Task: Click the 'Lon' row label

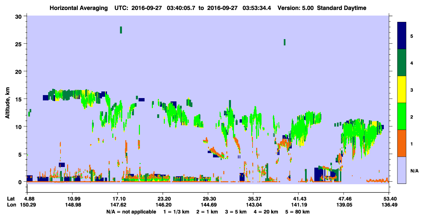Action: (x=11, y=205)
